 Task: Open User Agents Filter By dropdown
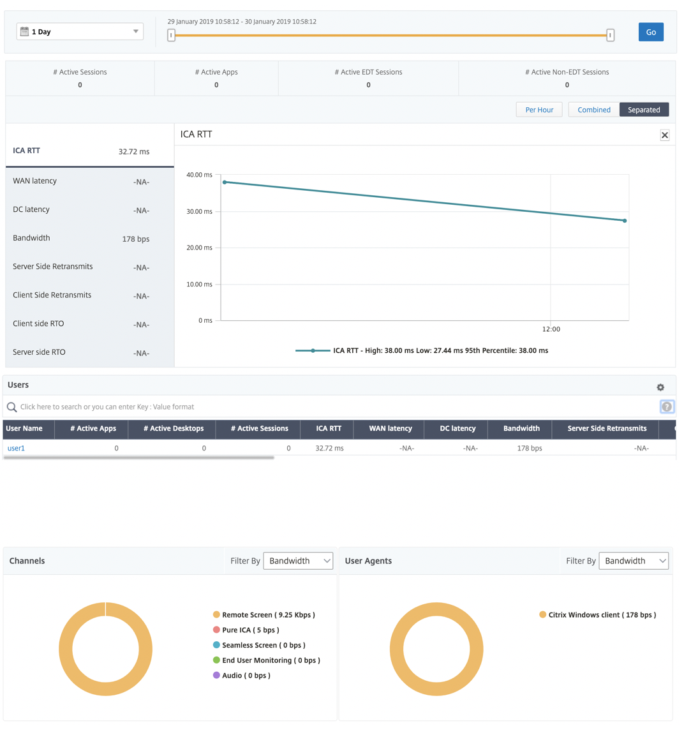(634, 561)
